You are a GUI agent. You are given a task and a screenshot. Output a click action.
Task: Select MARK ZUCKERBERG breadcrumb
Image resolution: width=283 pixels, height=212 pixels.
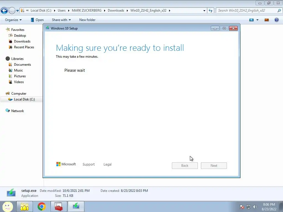pyautogui.click(x=87, y=10)
